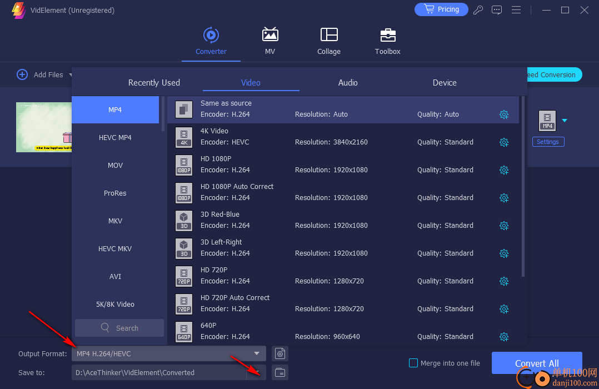The image size is (599, 389).
Task: Select the Recently Used tab
Action: [x=154, y=83]
